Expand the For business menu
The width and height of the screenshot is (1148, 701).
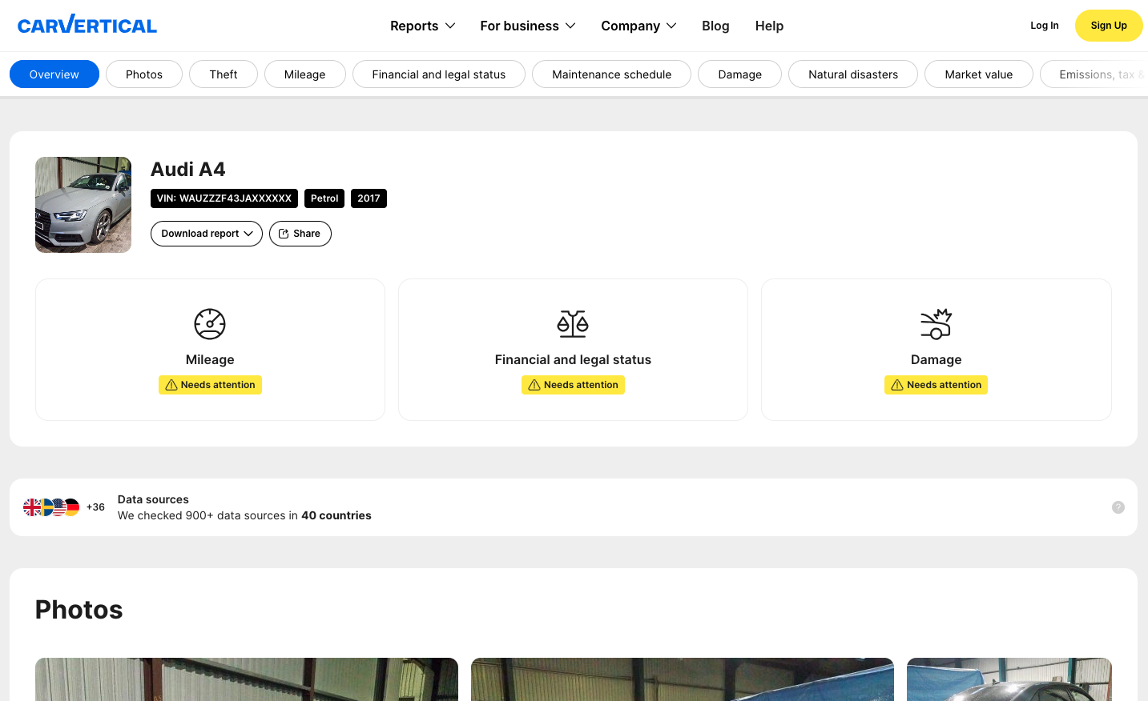click(x=528, y=26)
